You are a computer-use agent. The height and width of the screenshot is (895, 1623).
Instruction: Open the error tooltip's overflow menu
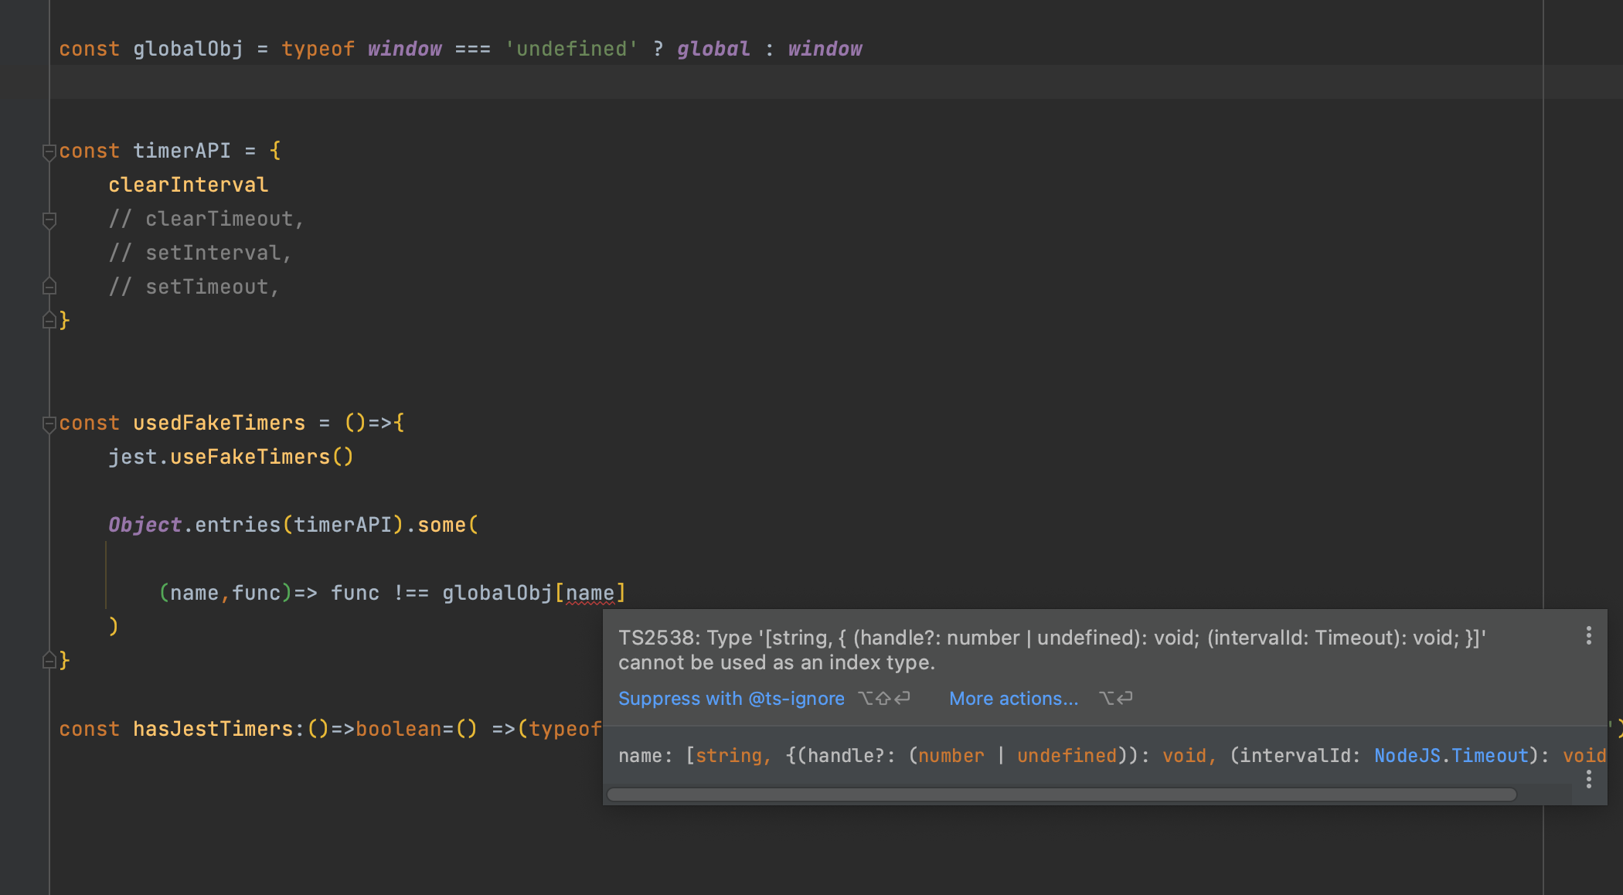[1589, 635]
